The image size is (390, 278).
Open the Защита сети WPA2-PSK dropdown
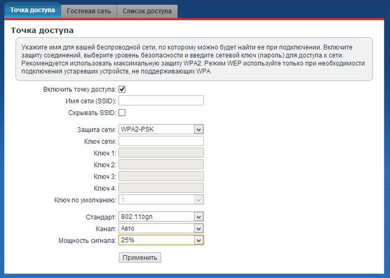coord(161,129)
